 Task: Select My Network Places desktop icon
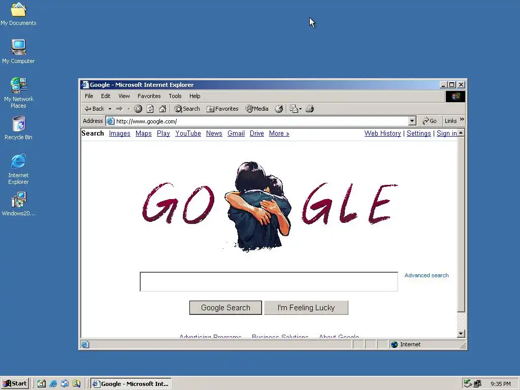18,93
